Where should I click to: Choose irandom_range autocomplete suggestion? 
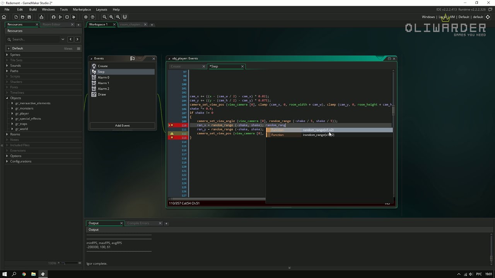point(329,135)
